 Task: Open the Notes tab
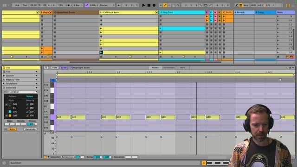coord(155,68)
